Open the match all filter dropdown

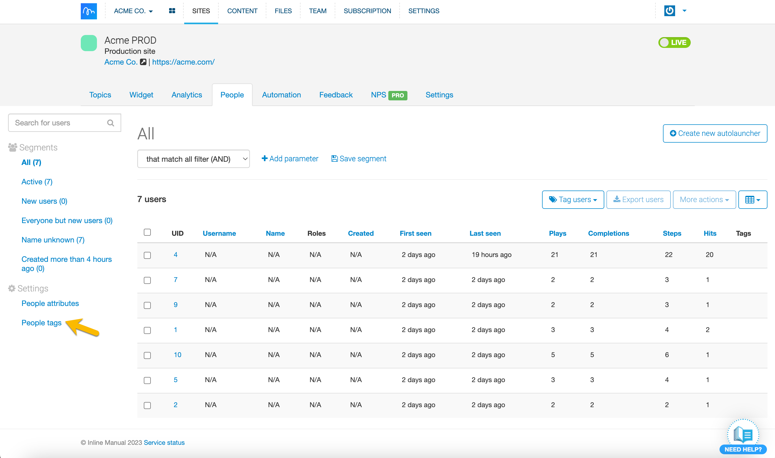point(193,159)
